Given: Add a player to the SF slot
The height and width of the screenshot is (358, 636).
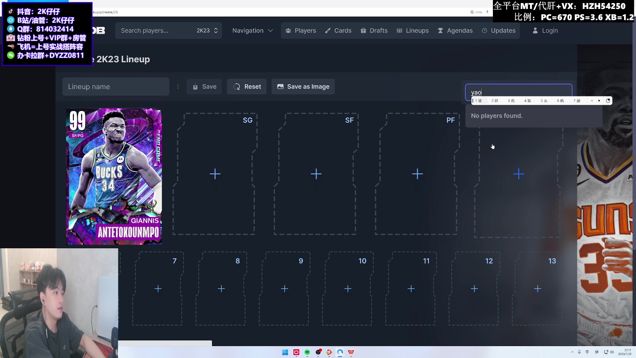Looking at the screenshot, I should (x=316, y=174).
